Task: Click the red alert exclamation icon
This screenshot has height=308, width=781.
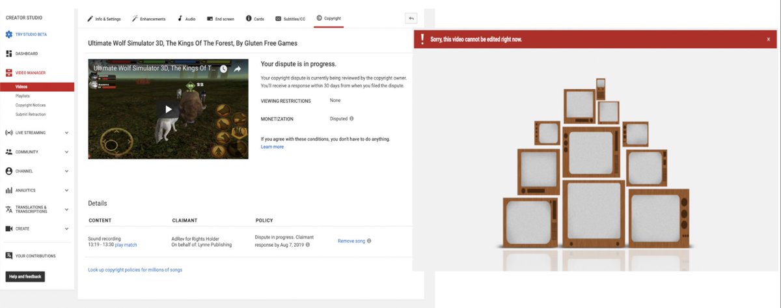Action: pyautogui.click(x=422, y=38)
